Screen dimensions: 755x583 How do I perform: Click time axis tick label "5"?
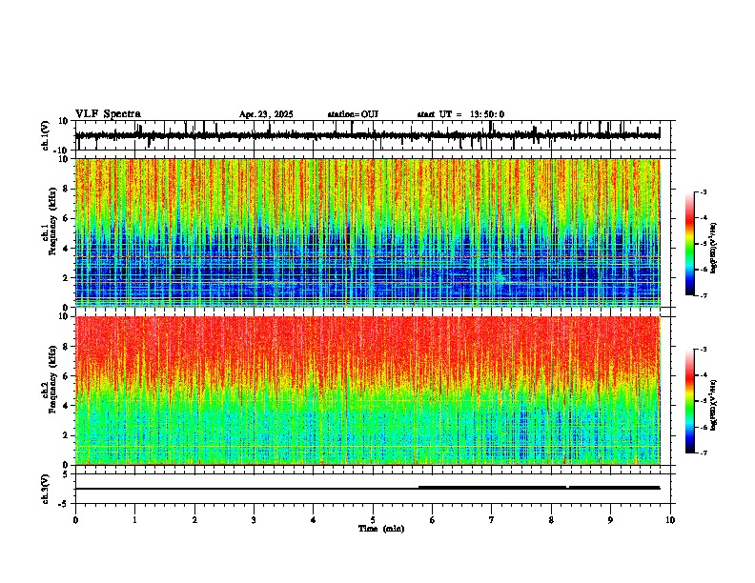[373, 520]
